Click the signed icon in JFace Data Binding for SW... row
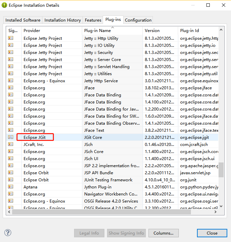This screenshot has height=242, width=231. 11,116
